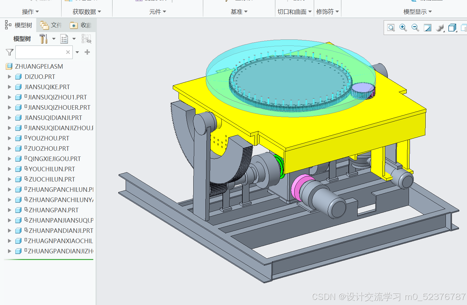Viewport: 467px width, 305px height.
Task: Select ZHUANPANJIANSUQI part in tree
Action: [x=61, y=220]
